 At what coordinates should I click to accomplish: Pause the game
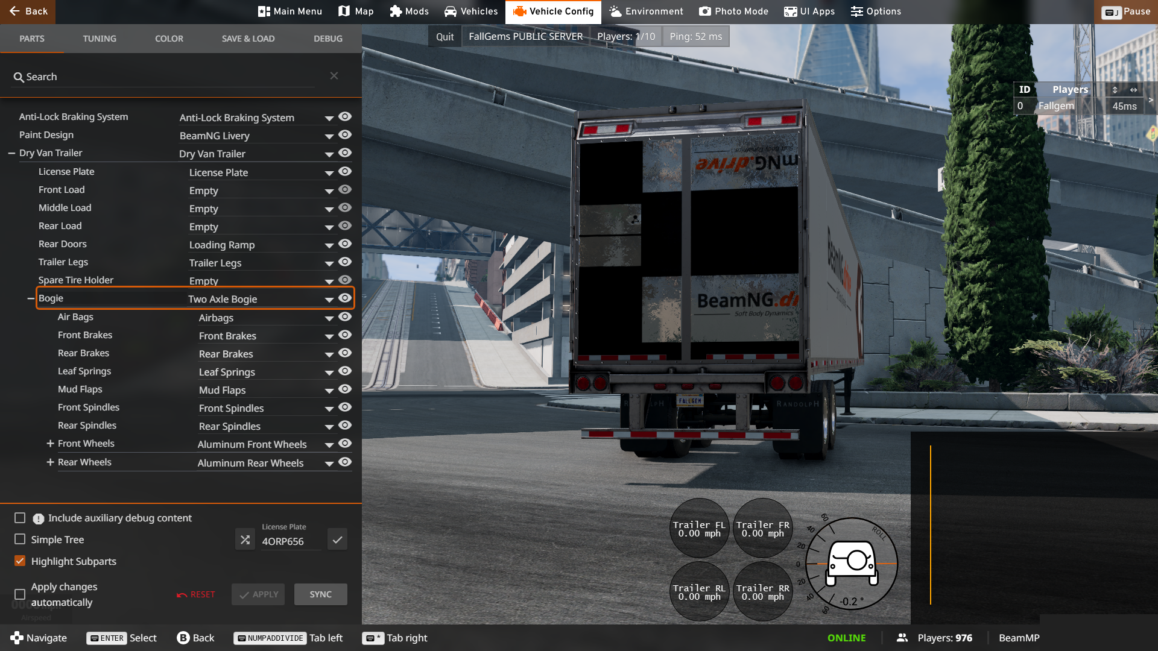[x=1126, y=11]
